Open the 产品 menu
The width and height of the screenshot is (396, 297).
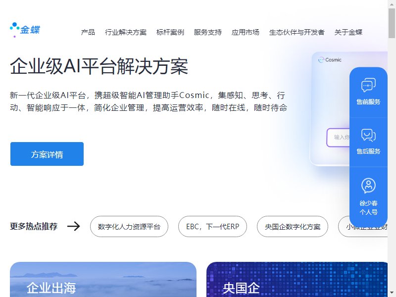[x=88, y=32]
